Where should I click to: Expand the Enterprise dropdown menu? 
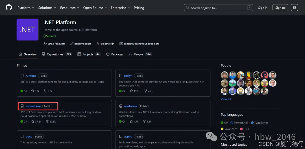click(120, 8)
